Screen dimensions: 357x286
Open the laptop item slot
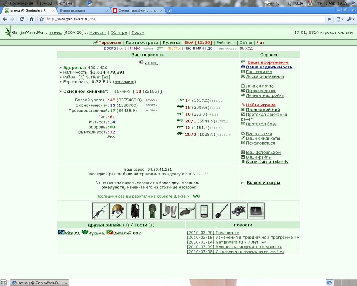click(x=256, y=211)
